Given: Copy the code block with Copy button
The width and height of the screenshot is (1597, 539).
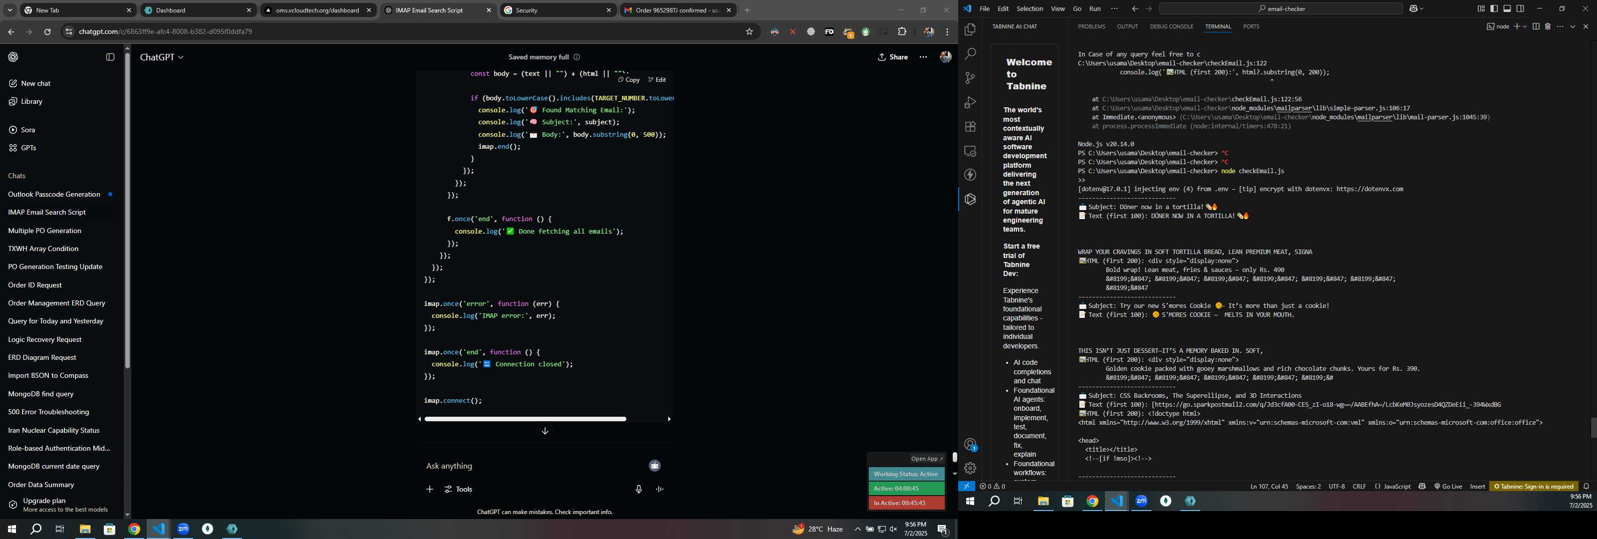Looking at the screenshot, I should (x=629, y=80).
